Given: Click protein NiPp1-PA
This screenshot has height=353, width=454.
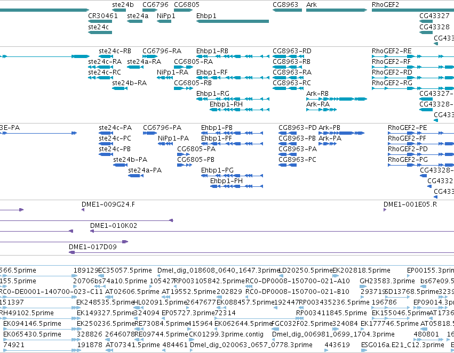Looking at the screenshot, I should pos(165,144).
